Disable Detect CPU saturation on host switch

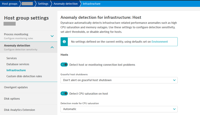(64, 93)
